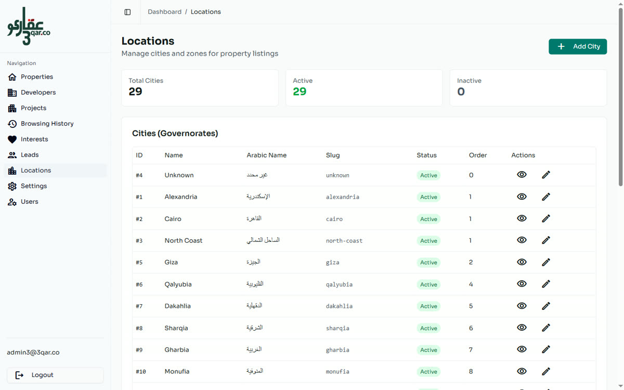Navigate to the Leads page
Screen dimensions: 624x390
coord(55,155)
